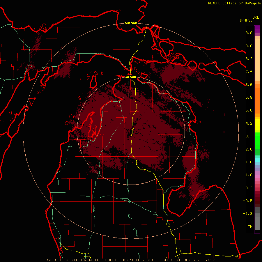Pick the bright green color bar segment
Image resolution: width=262 pixels, height=262 pixels.
pyautogui.click(x=257, y=140)
